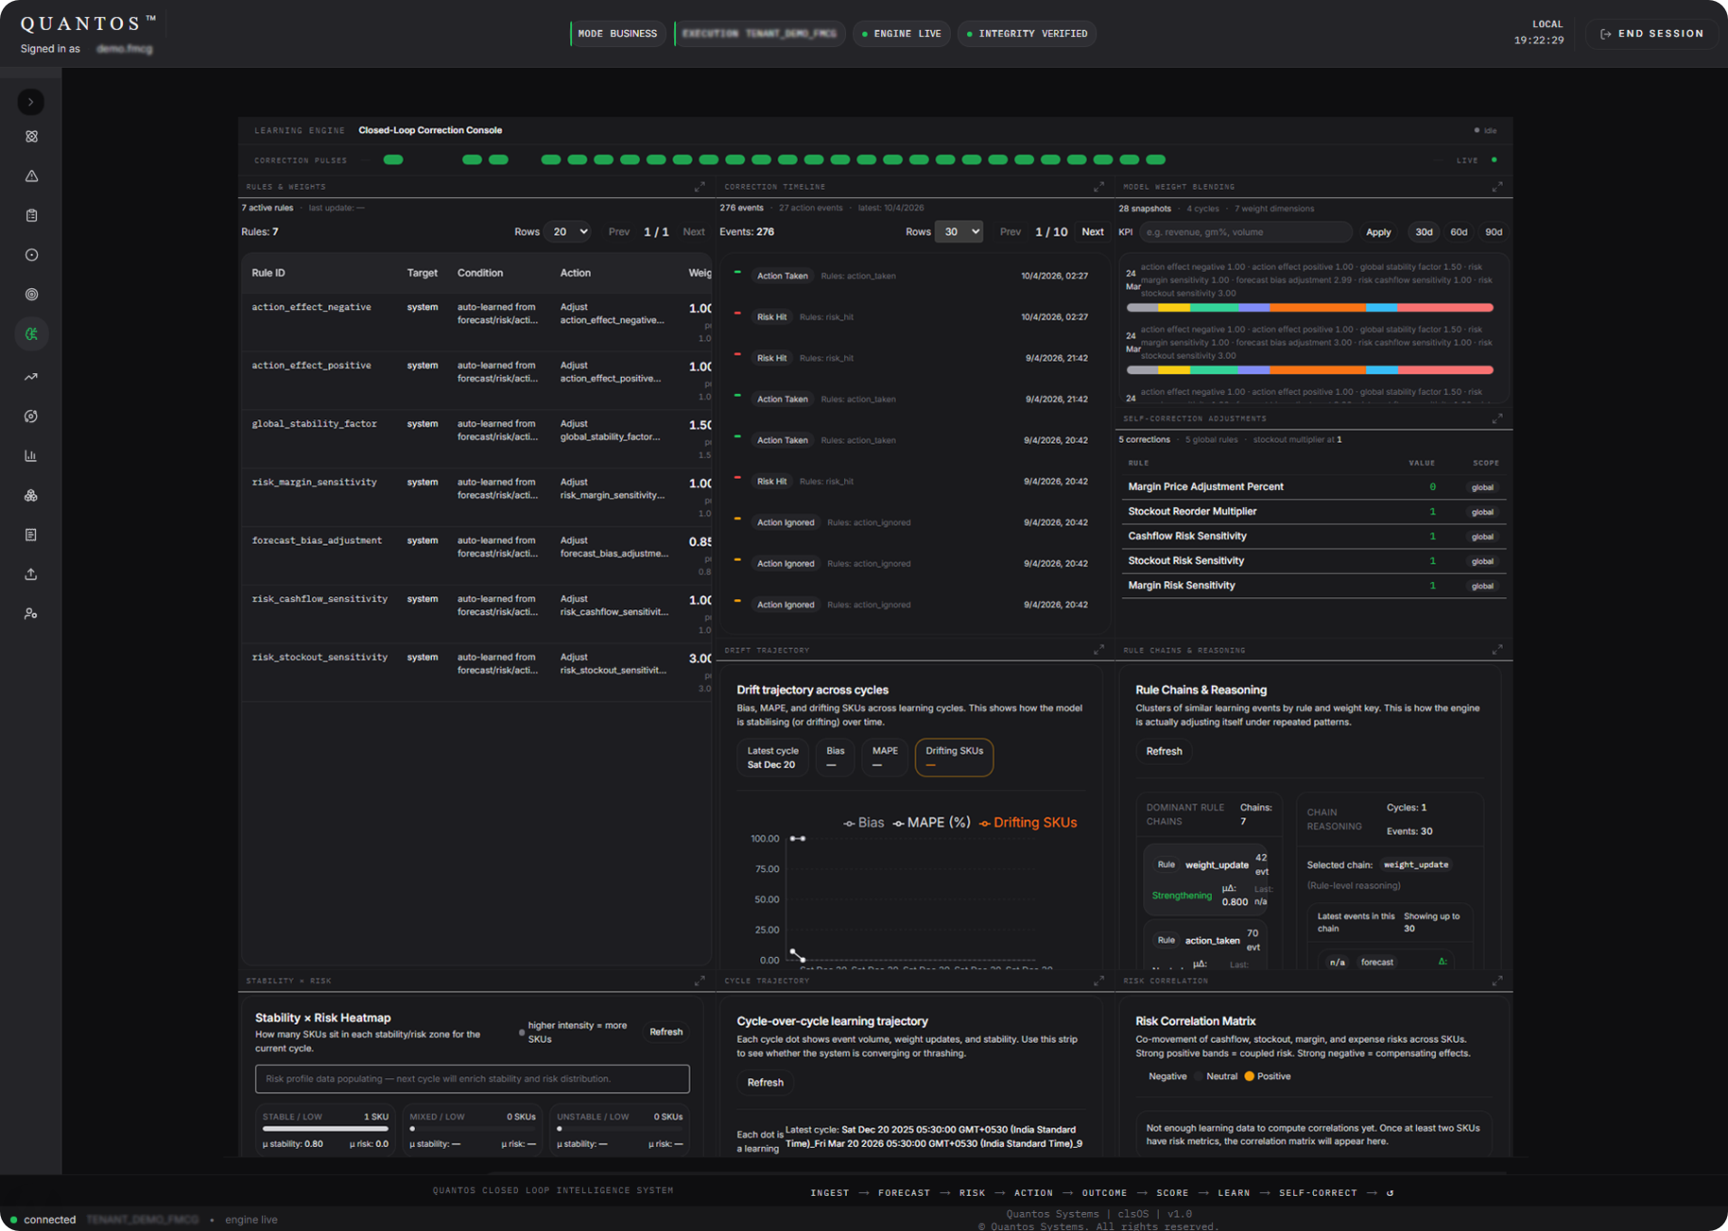Open the bar chart icon in the sidebar
This screenshot has width=1728, height=1231.
(x=32, y=456)
